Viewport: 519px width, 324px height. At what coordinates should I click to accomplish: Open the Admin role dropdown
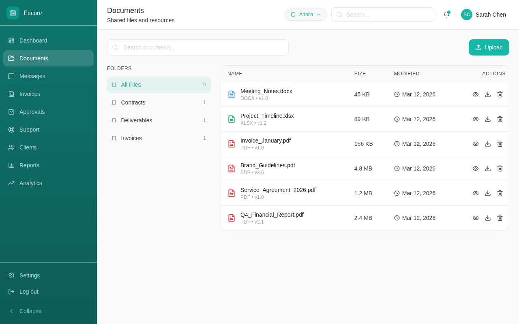305,14
